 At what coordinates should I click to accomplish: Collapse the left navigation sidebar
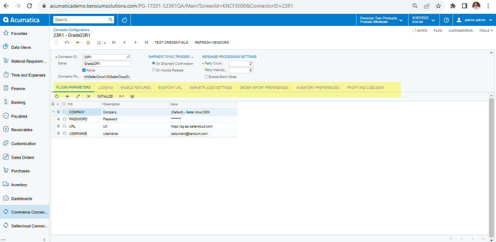click(x=44, y=239)
